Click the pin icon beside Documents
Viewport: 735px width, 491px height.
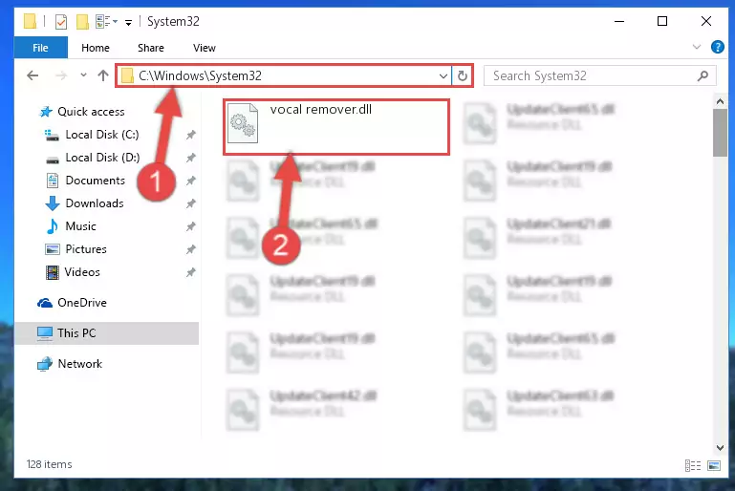pos(191,181)
